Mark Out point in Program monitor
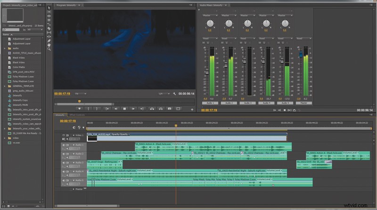Screen dimensions: 377x210 97,109
